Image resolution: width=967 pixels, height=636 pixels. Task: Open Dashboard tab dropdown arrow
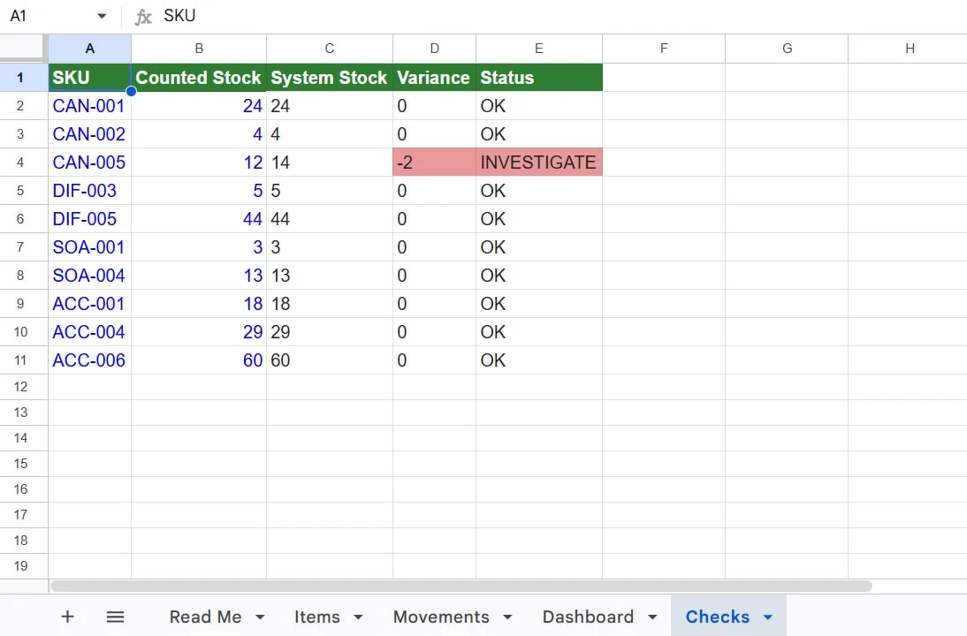tap(652, 617)
